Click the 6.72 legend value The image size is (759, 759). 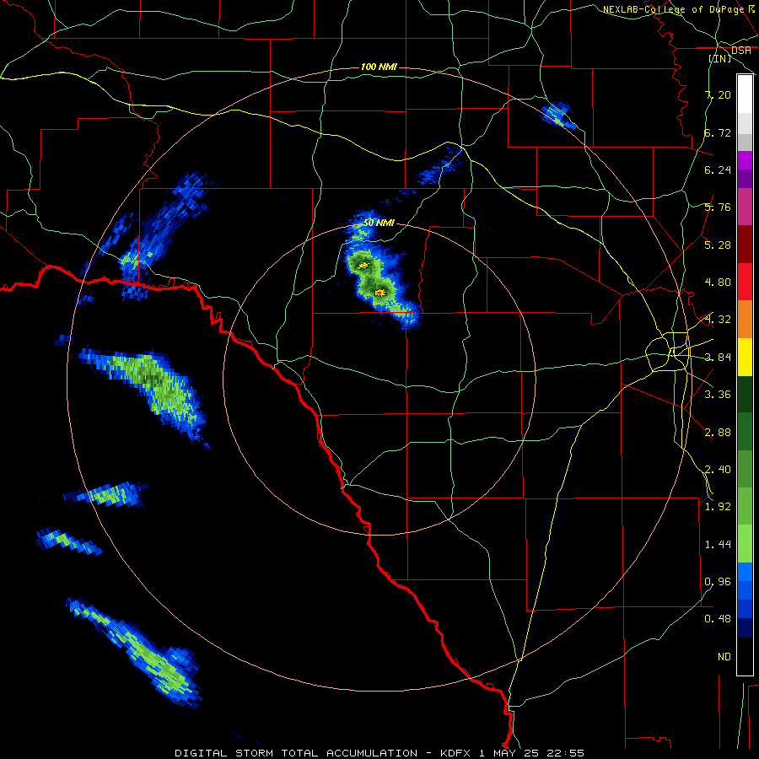[718, 132]
